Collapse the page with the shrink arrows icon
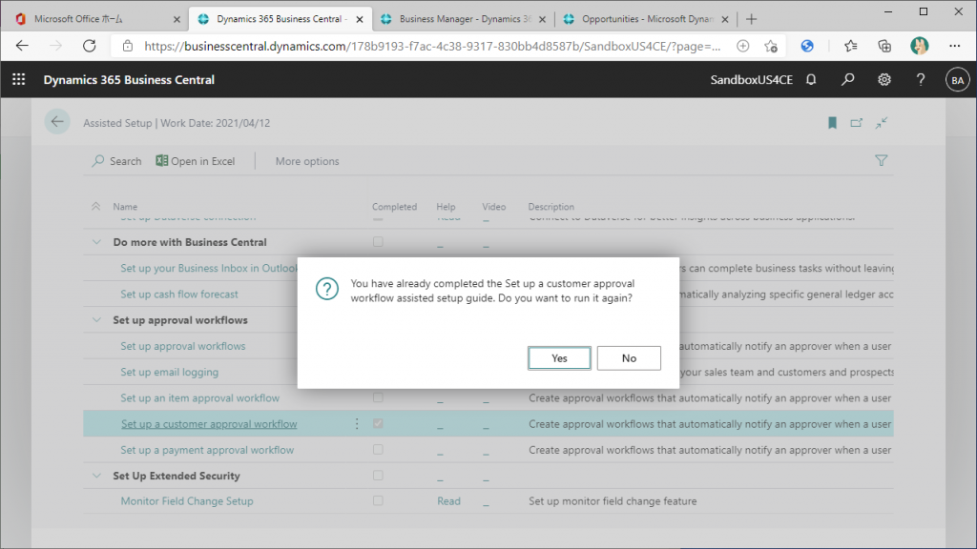The image size is (977, 549). [881, 123]
